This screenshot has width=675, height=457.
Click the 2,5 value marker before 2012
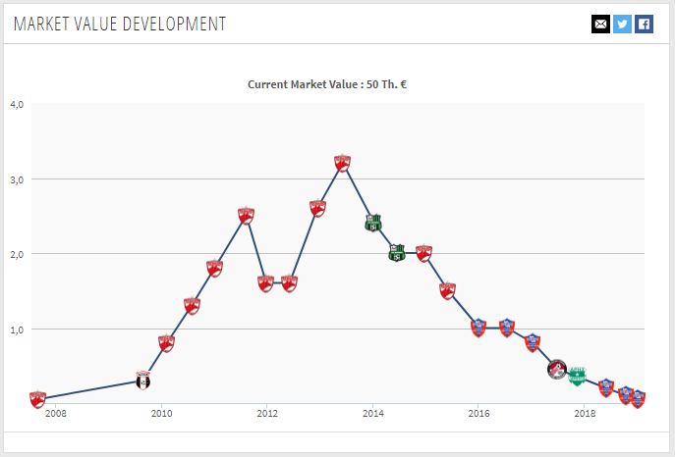tap(246, 216)
